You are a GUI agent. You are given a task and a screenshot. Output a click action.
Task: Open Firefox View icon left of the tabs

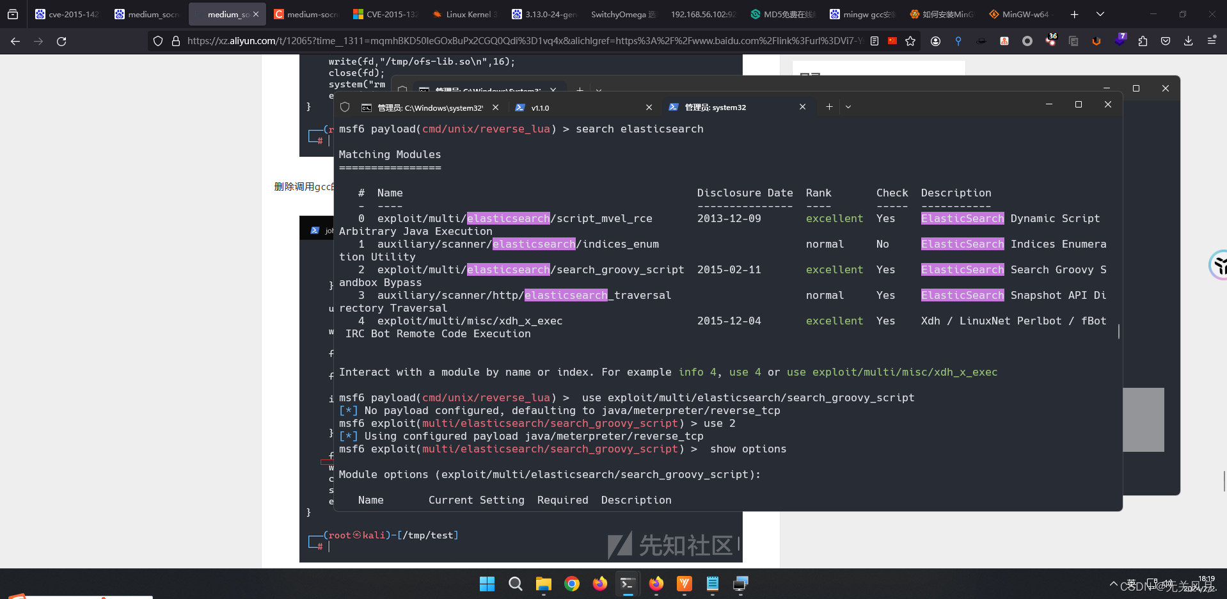pyautogui.click(x=13, y=14)
